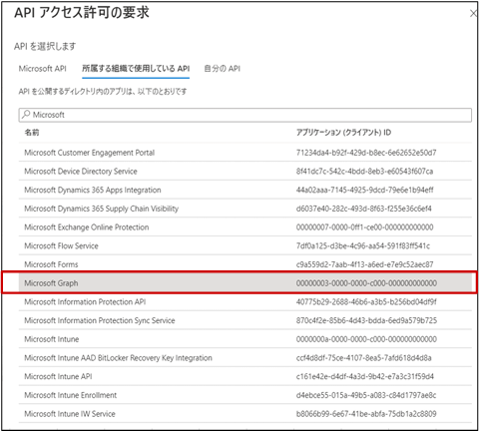This screenshot has width=479, height=432.
Task: Choose Microsoft Dynamics 365 Supply Chain Visibility
Action: coord(245,209)
